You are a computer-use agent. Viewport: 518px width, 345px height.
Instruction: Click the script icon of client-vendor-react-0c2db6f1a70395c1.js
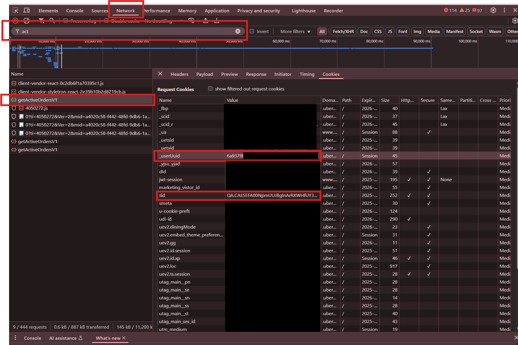[14, 83]
